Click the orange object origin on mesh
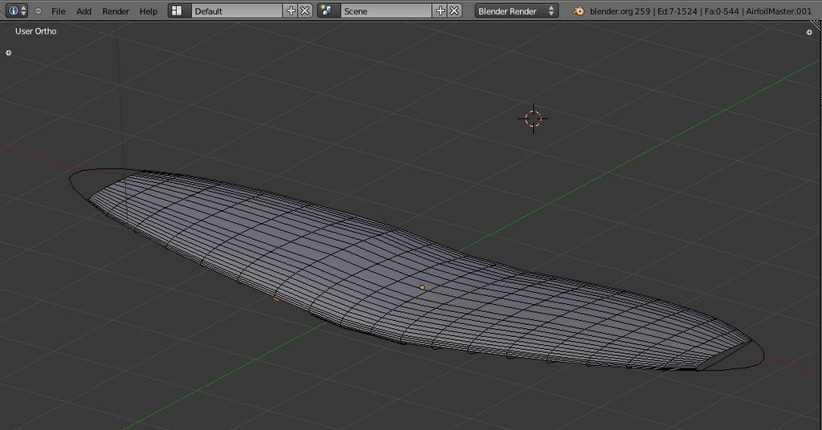 [x=422, y=287]
